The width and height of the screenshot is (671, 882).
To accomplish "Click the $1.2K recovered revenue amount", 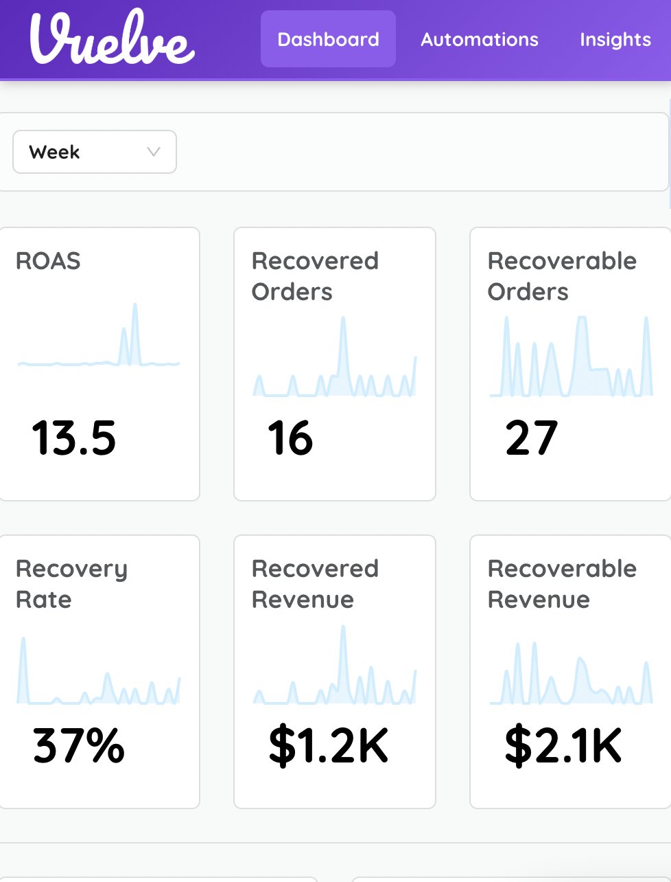I will (329, 746).
